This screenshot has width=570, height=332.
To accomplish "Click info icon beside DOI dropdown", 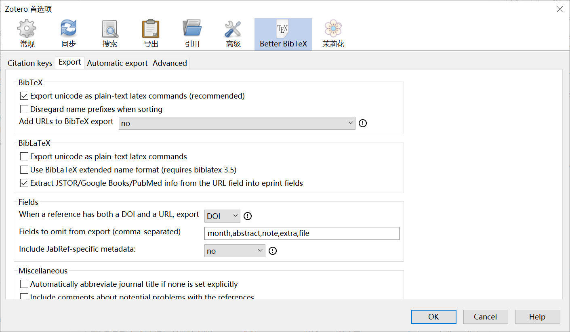I will click(x=248, y=216).
